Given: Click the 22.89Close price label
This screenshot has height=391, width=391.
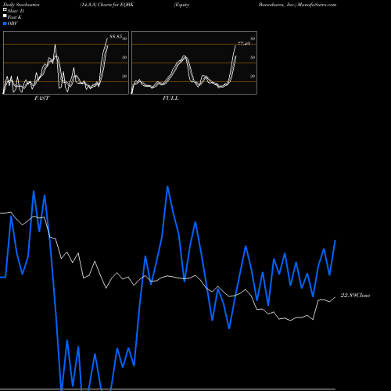Looking at the screenshot, I should point(355,296).
